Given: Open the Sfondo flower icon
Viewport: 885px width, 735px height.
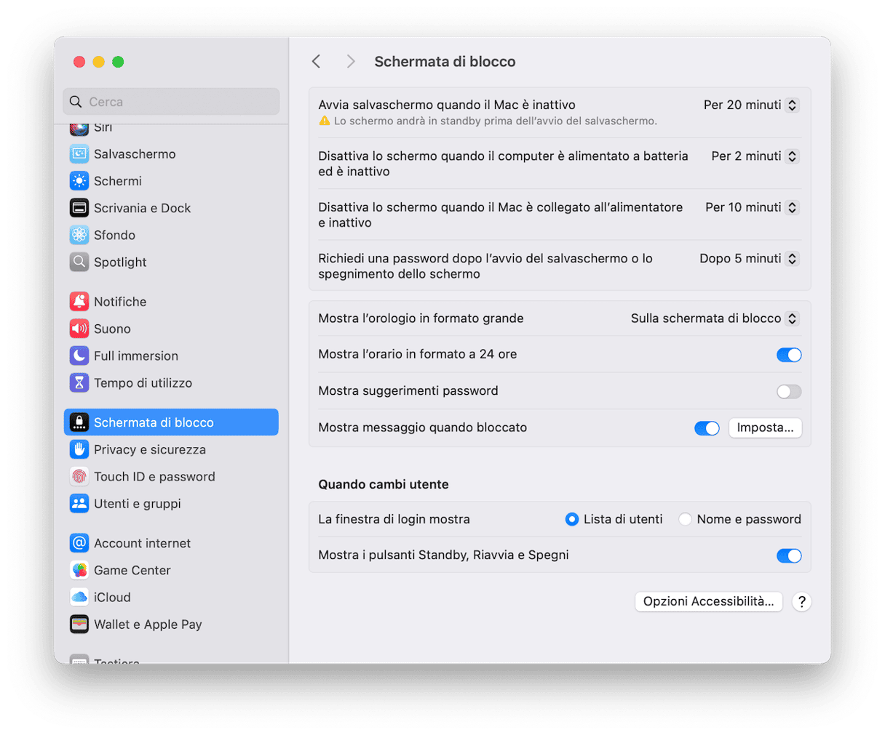Looking at the screenshot, I should click(79, 235).
